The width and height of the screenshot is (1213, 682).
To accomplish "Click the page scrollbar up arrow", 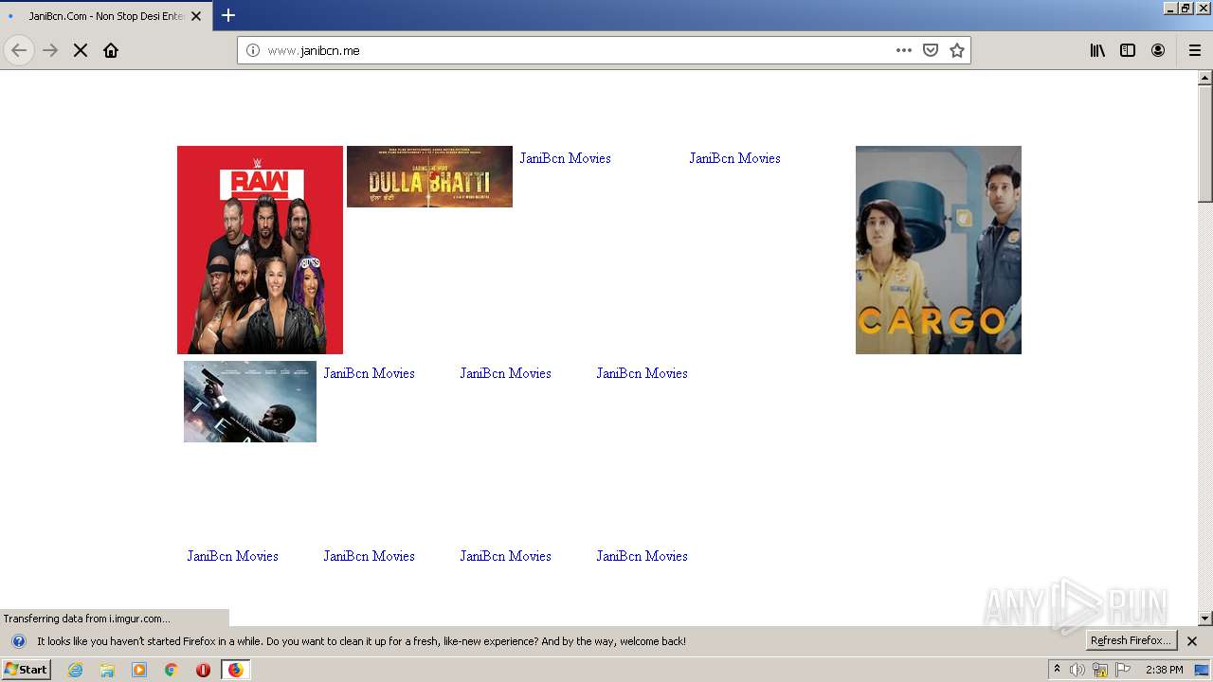I will [1205, 78].
